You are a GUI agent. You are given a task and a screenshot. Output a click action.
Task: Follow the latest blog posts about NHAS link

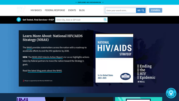[x=45, y=71]
